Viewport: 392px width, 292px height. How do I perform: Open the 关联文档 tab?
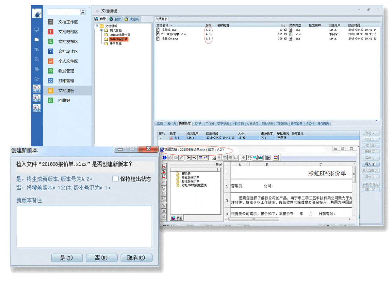238,124
